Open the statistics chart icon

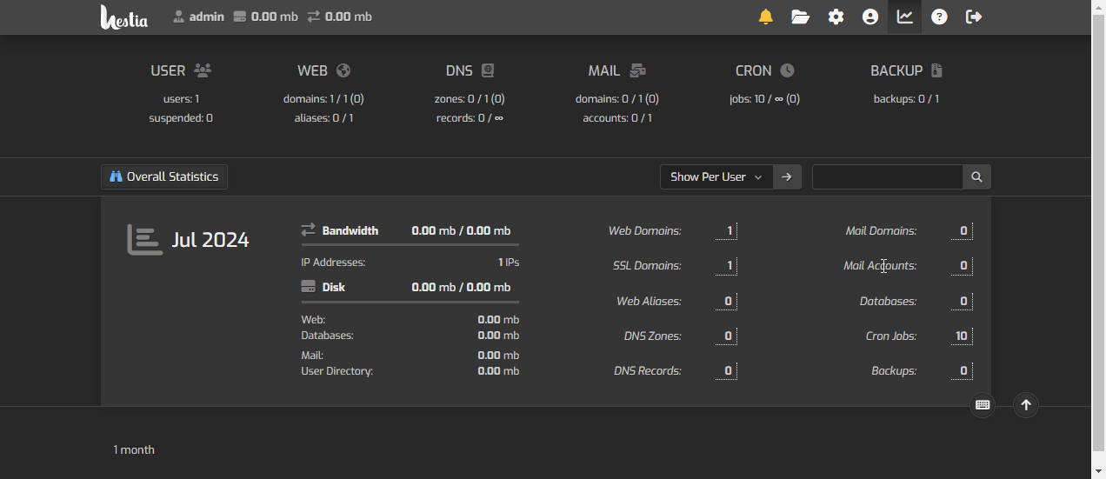905,17
